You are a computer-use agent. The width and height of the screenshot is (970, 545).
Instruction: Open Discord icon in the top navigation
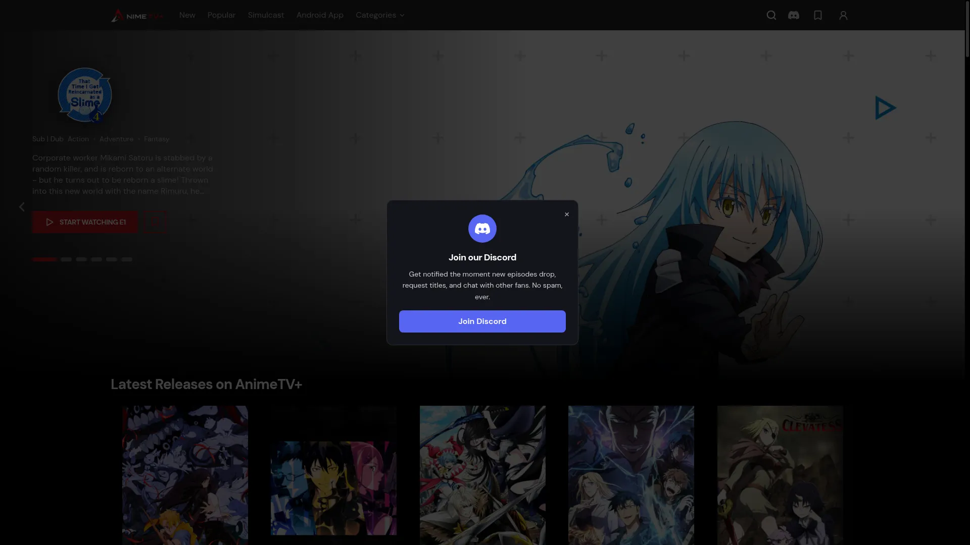[794, 15]
